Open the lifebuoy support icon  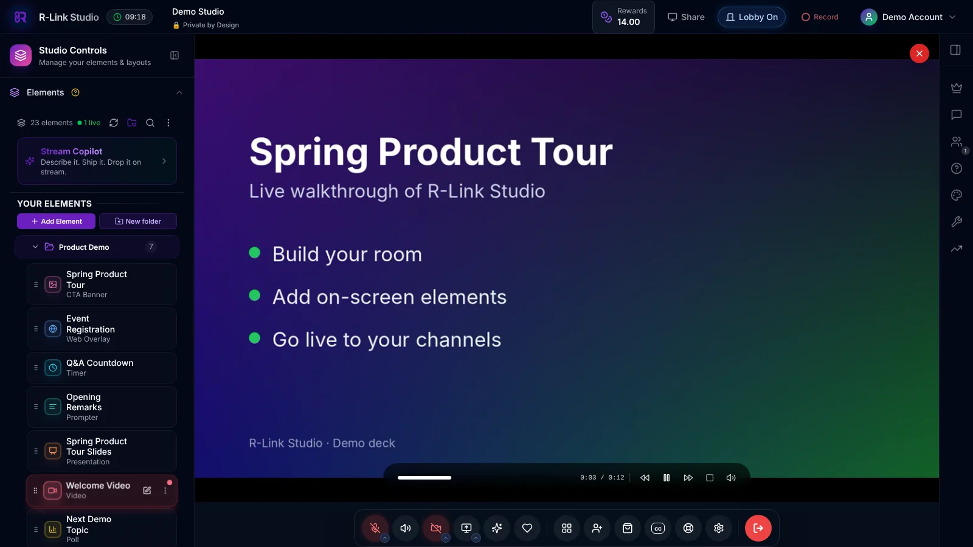tap(688, 528)
